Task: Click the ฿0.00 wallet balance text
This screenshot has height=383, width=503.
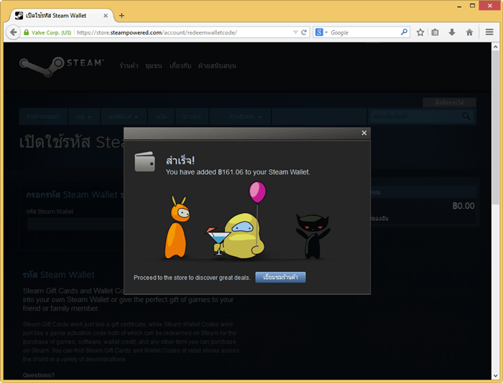Action: point(463,206)
